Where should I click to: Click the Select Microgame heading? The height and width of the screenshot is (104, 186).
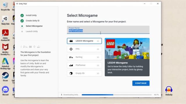(x=82, y=15)
